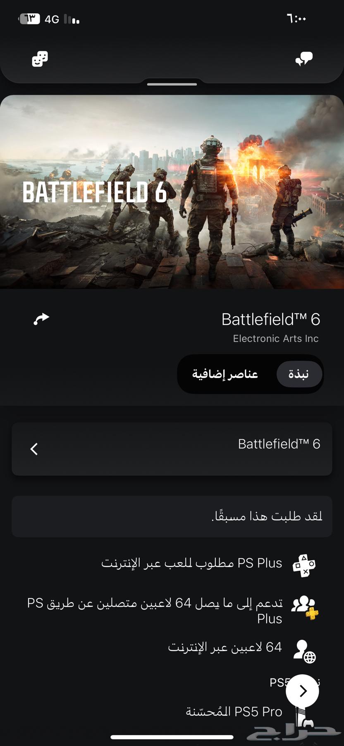The width and height of the screenshot is (344, 746).
Task: Tap the PS Plus multiplayer group icon
Action: coord(305,608)
